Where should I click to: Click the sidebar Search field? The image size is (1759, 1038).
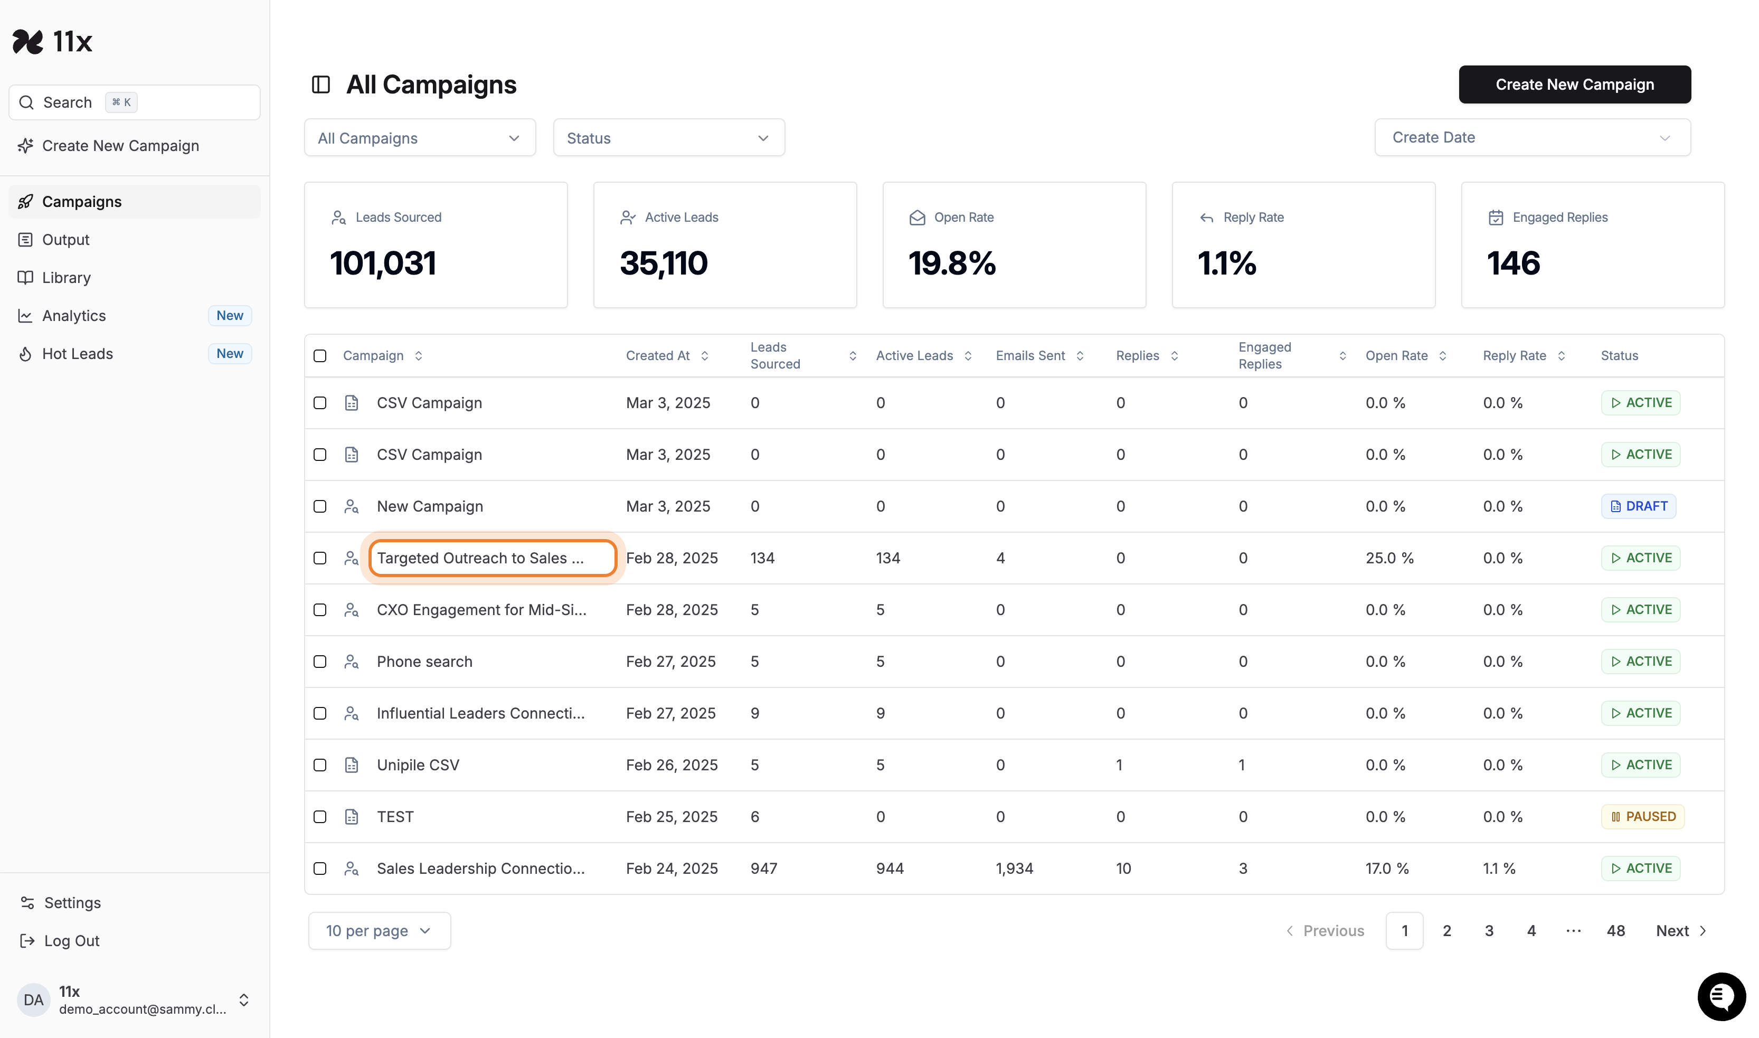pyautogui.click(x=134, y=103)
